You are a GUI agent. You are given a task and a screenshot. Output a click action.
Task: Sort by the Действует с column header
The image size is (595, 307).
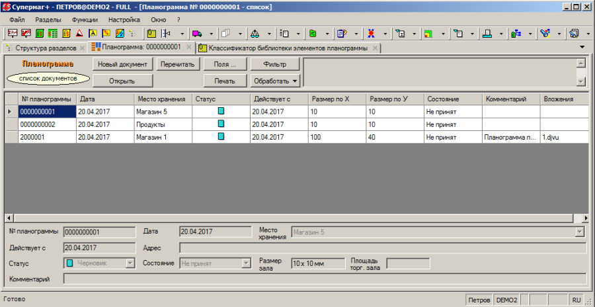279,99
